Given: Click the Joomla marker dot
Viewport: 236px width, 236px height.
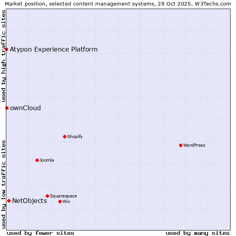Looking at the screenshot, I should 37,160.
